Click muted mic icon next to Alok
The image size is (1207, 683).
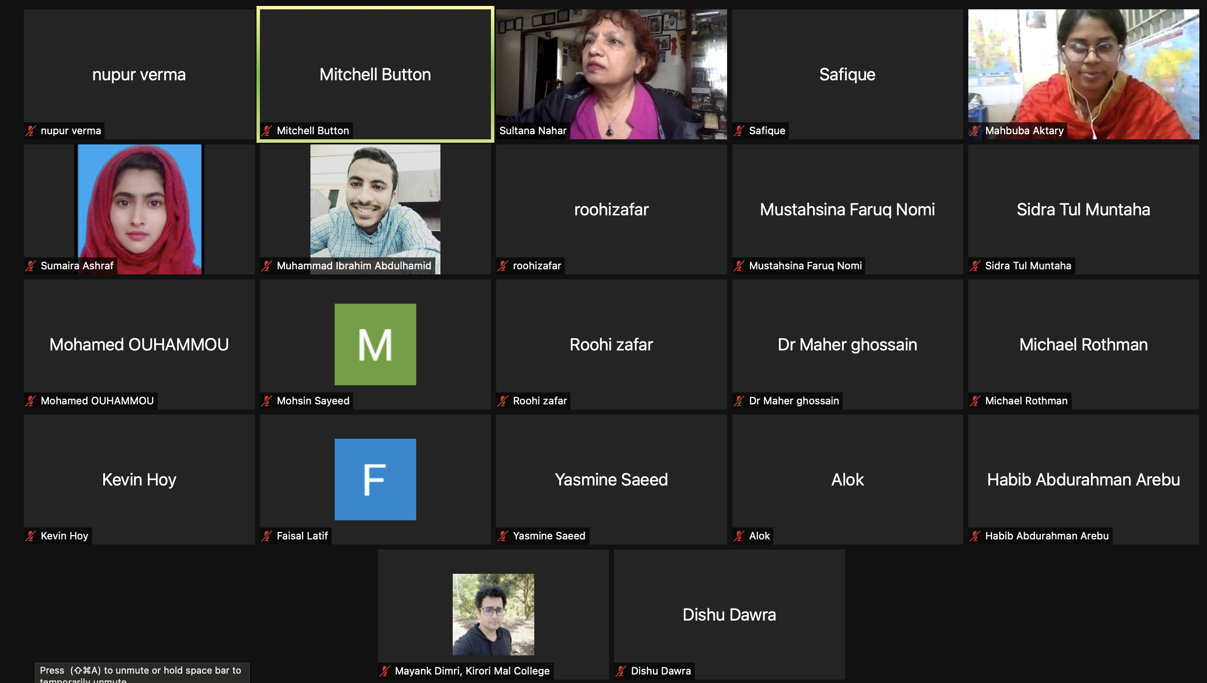click(739, 536)
